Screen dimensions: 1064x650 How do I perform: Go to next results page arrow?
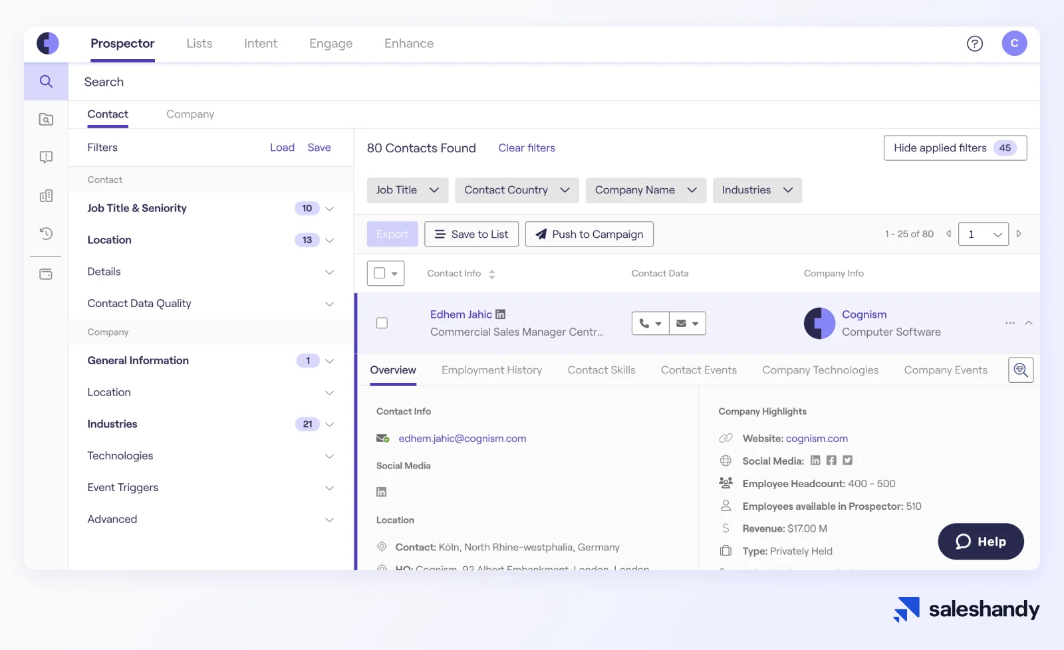[x=1018, y=234]
